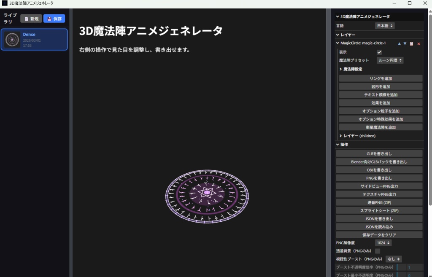The image size is (432, 277).
Task: Click オプション特殊効果を追加 button
Action: [x=381, y=119]
